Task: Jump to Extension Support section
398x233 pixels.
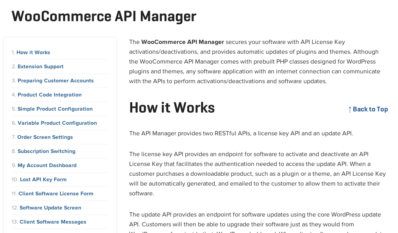Action: click(x=40, y=67)
